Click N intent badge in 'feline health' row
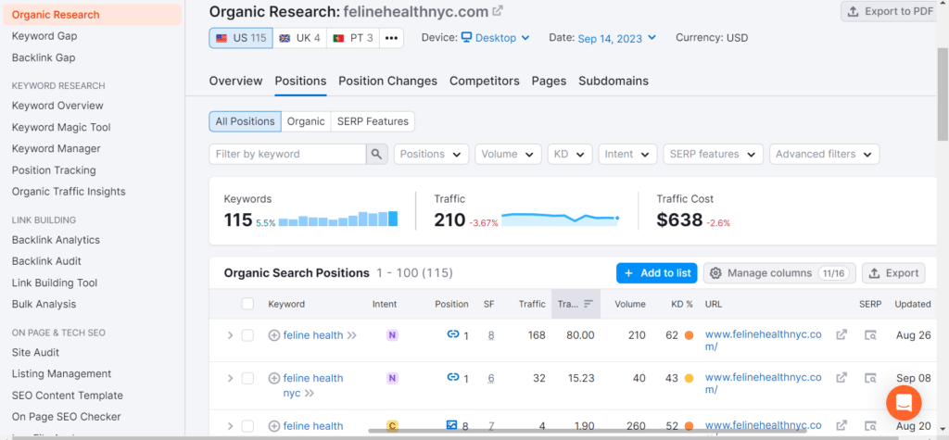This screenshot has height=440, width=949. [x=392, y=335]
